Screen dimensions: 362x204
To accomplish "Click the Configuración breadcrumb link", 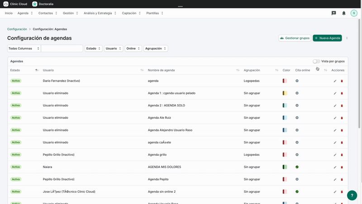I will (x=17, y=29).
